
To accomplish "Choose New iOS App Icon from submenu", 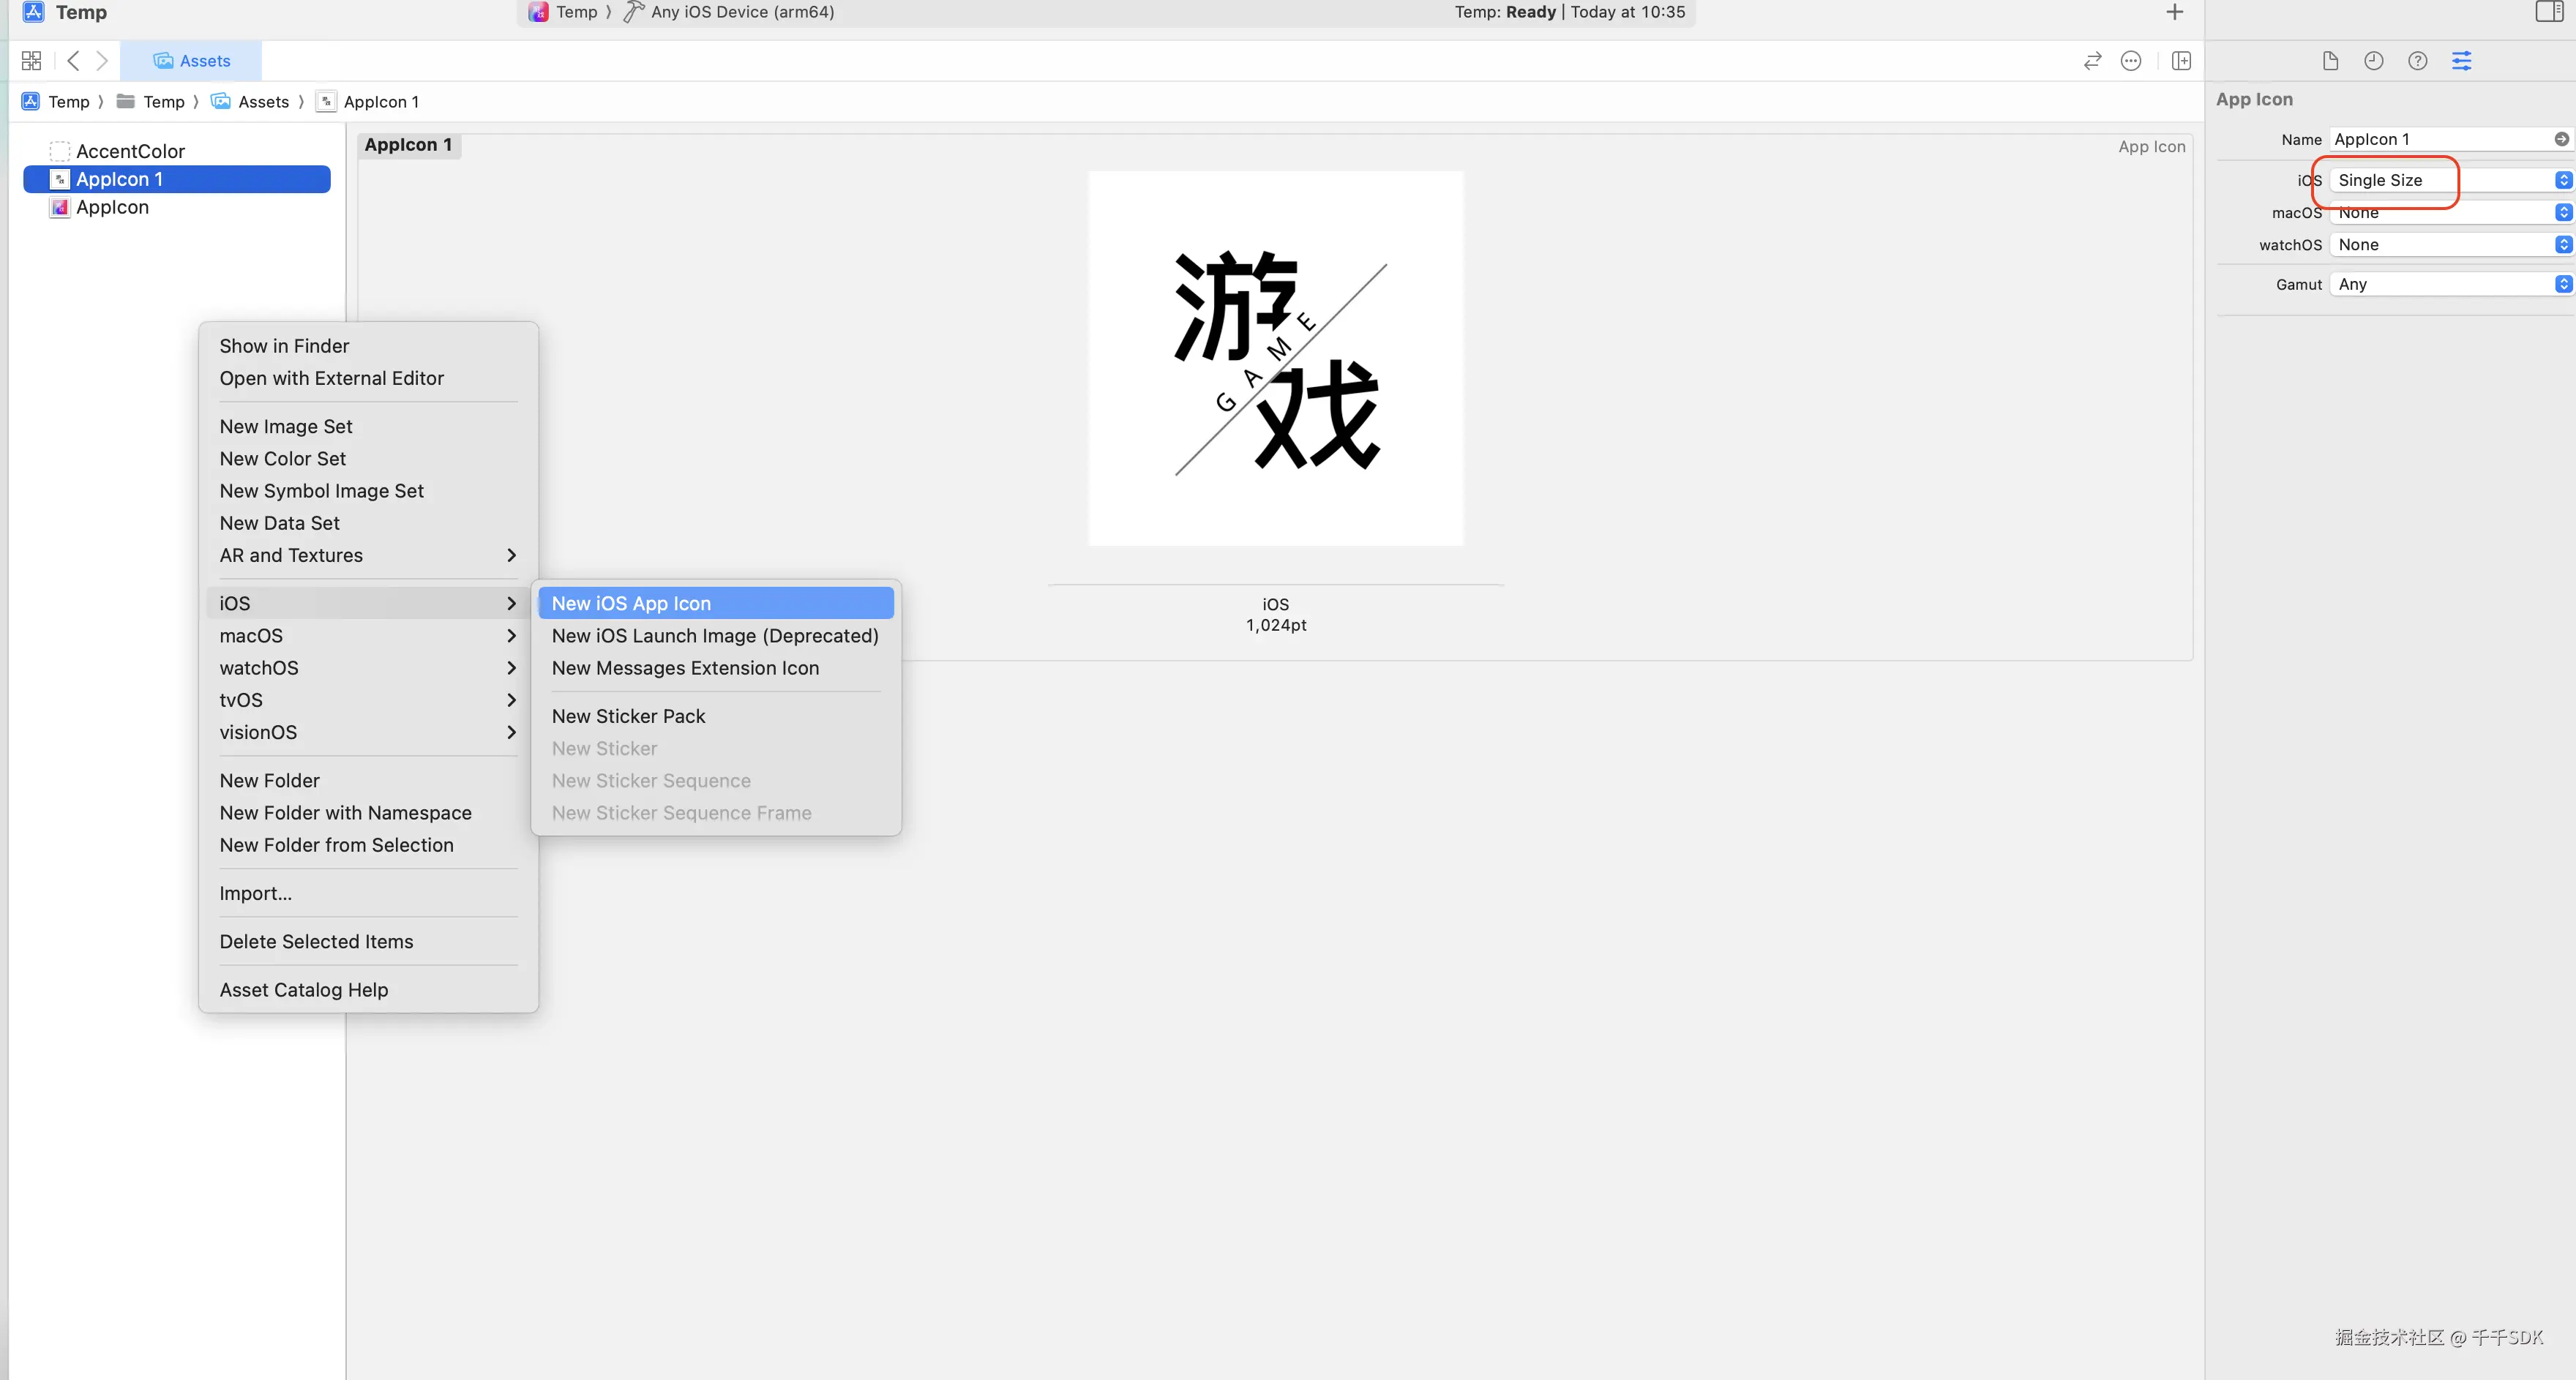I will coord(715,602).
